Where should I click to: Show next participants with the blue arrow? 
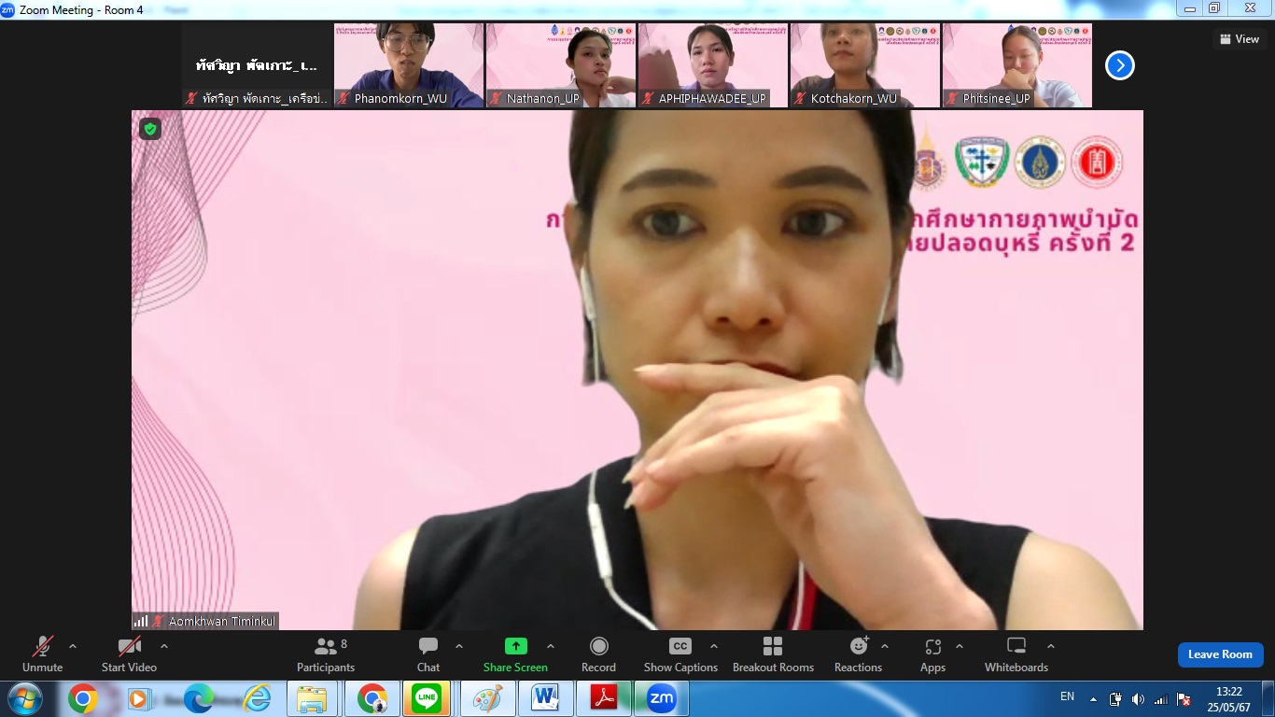(1119, 65)
